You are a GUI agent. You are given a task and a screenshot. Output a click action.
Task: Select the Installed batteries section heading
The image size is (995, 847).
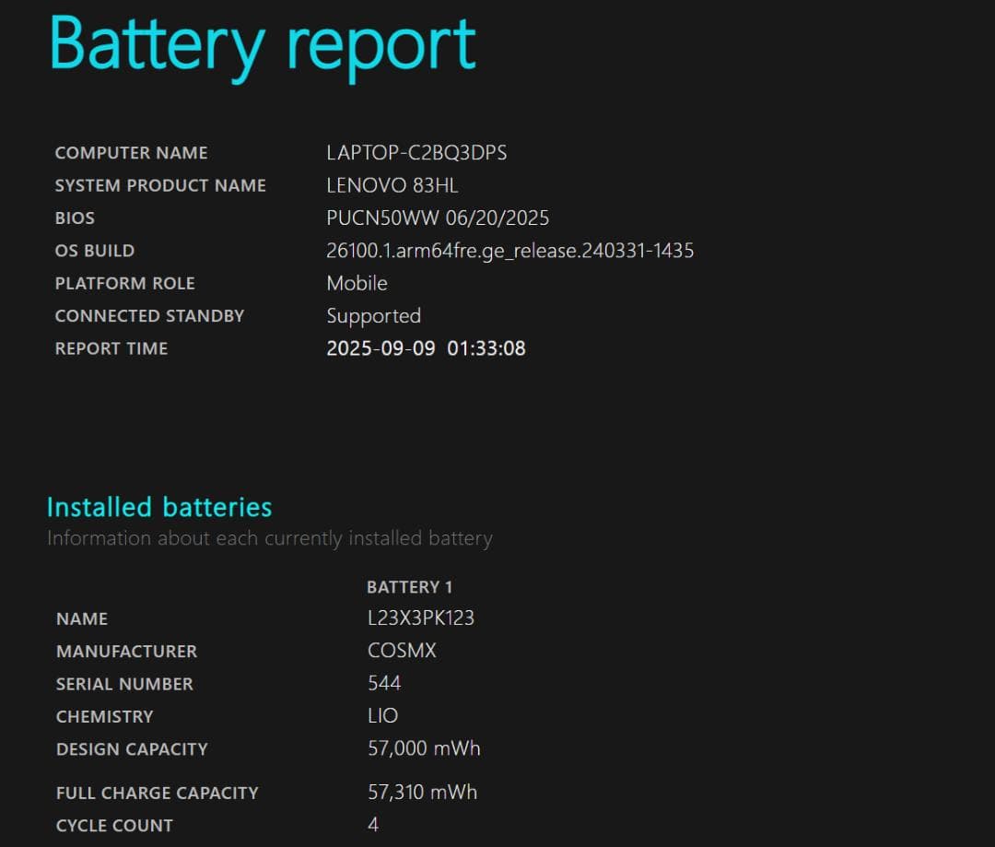click(158, 507)
